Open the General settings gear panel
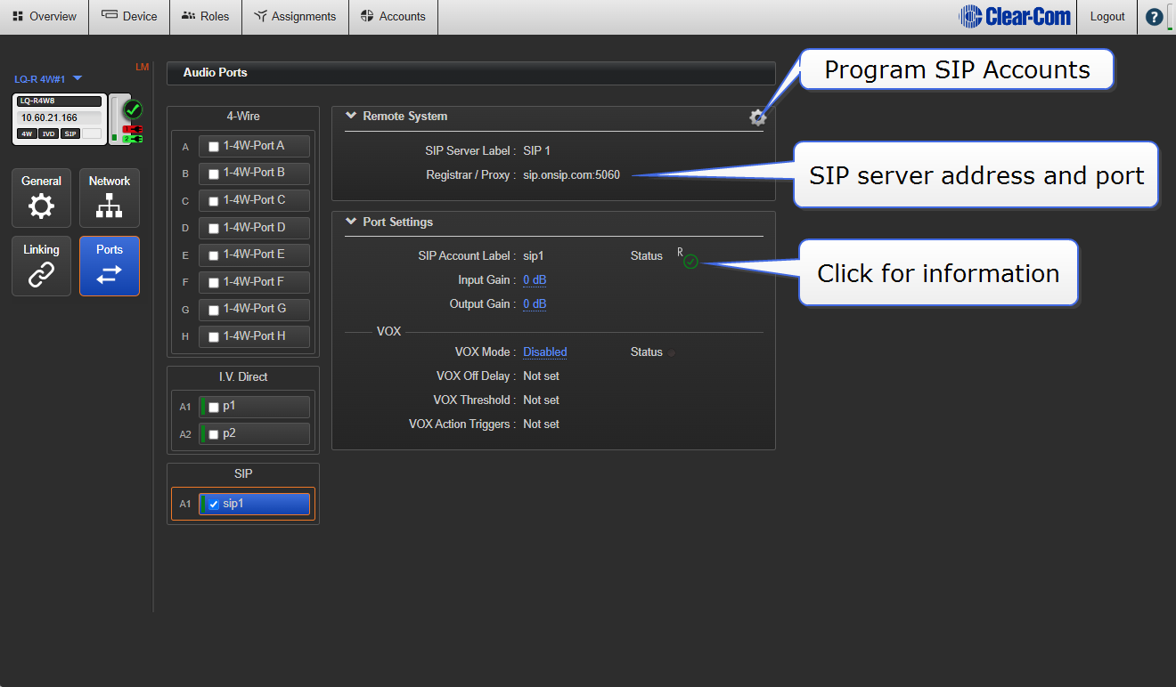Image resolution: width=1176 pixels, height=687 pixels. 41,198
